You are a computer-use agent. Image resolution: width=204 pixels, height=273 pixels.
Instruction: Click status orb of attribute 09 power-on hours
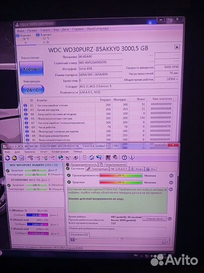(x=26, y=127)
